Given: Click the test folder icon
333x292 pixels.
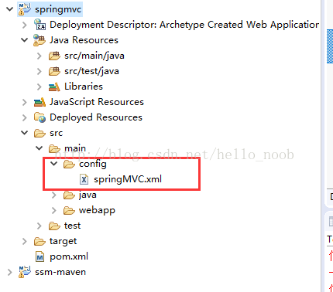Looking at the screenshot, I should click(54, 226).
